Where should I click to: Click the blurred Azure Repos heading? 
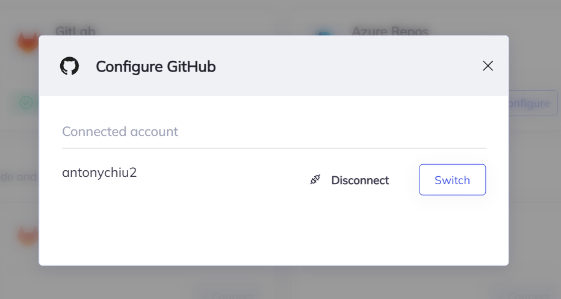point(389,31)
